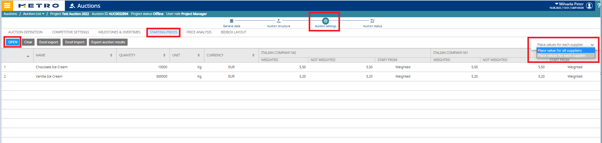Viewport: 602px width, 143px height.
Task: Switch to the STARTING PRICES tab
Action: tap(163, 32)
